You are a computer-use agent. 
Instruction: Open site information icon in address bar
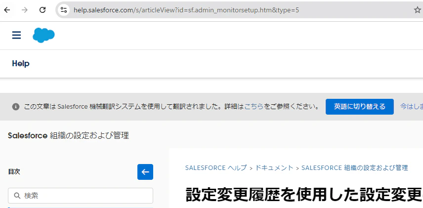click(x=64, y=10)
